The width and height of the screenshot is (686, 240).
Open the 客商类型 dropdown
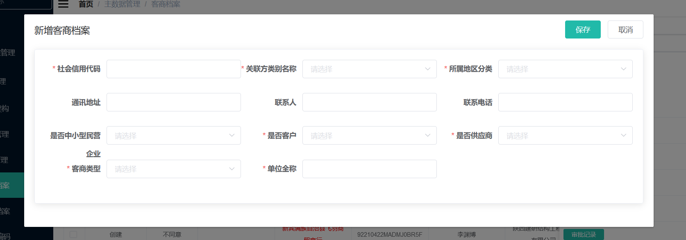tap(173, 169)
